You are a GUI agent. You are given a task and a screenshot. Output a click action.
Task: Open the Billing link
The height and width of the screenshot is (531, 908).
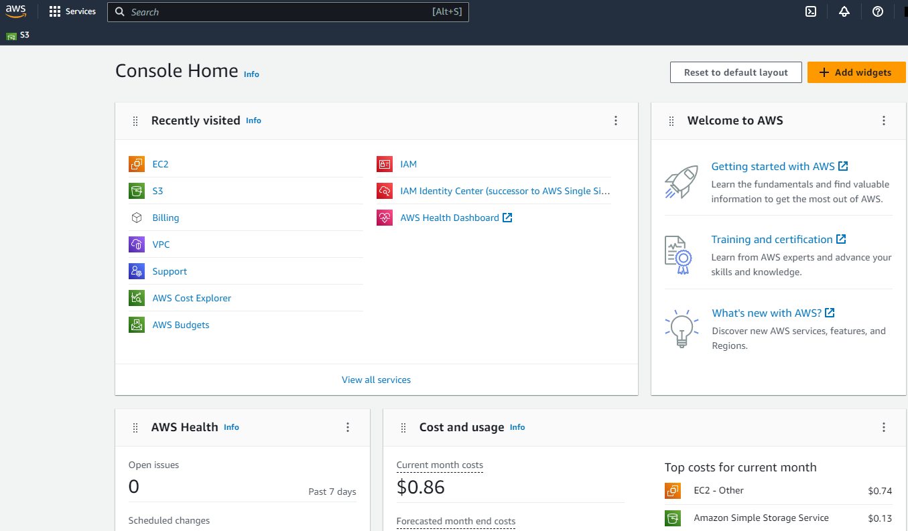pos(166,218)
